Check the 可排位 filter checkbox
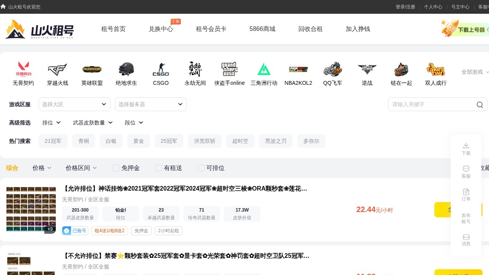 click(201, 168)
